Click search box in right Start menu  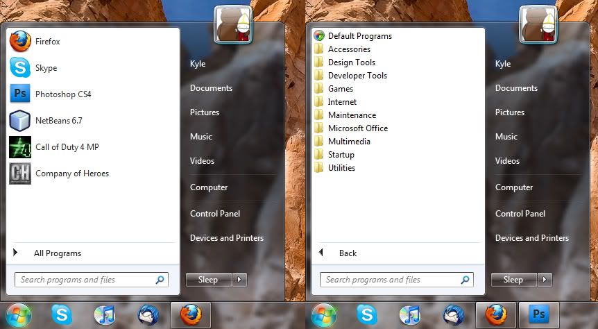[x=397, y=280]
